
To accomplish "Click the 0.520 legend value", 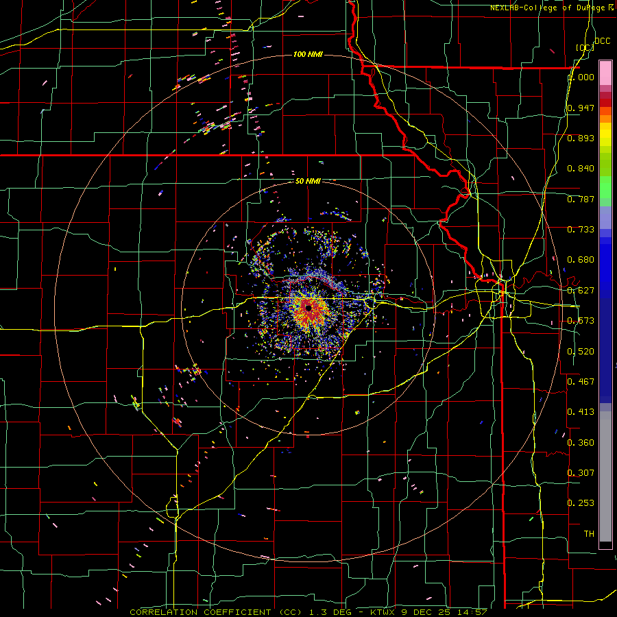I will (581, 352).
